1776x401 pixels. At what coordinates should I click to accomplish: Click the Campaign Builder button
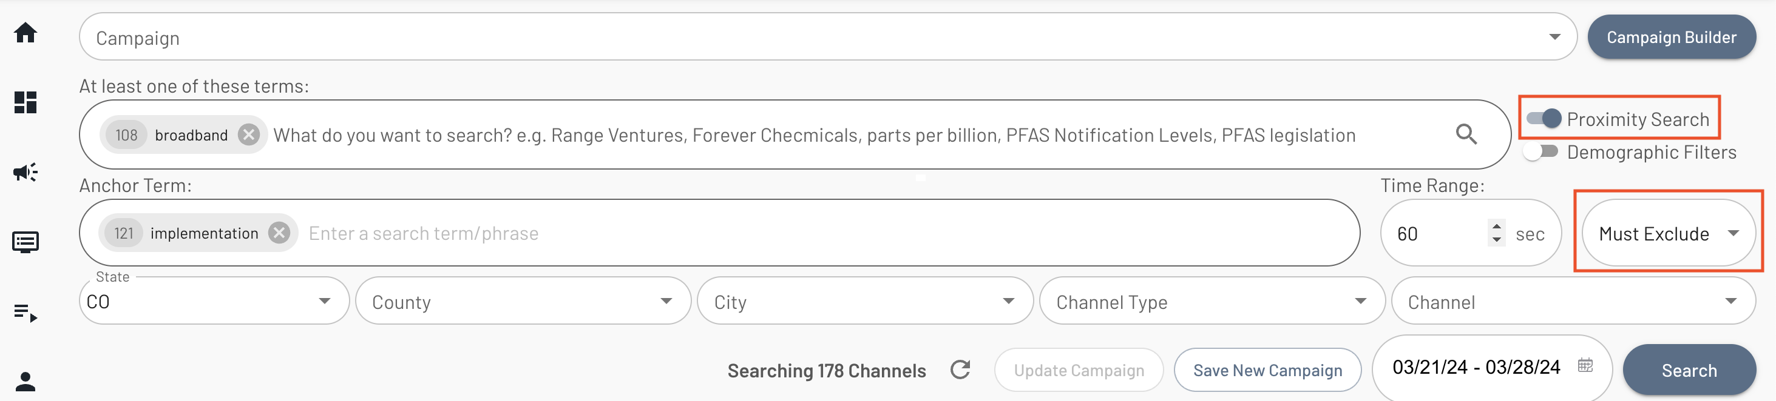coord(1672,37)
